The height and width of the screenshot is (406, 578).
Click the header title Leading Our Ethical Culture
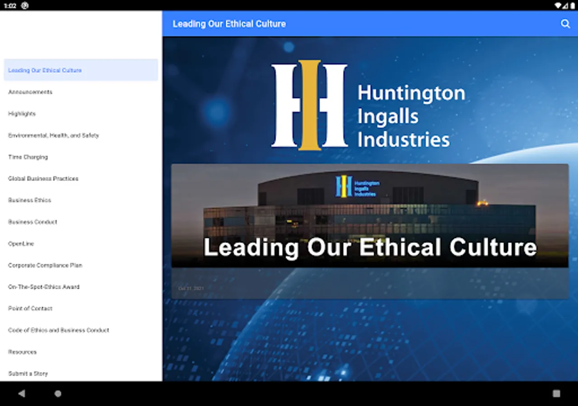[229, 24]
